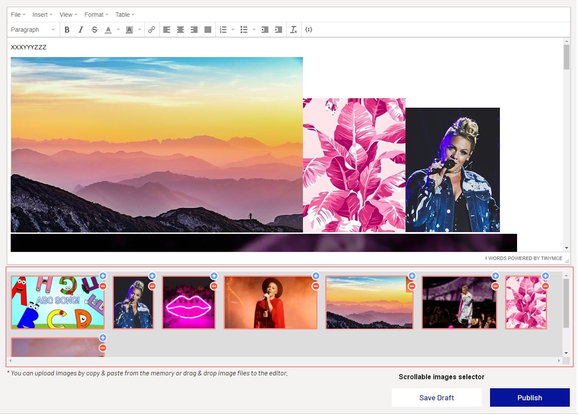Image resolution: width=578 pixels, height=414 pixels.
Task: Justify the text alignment
Action: (x=208, y=30)
